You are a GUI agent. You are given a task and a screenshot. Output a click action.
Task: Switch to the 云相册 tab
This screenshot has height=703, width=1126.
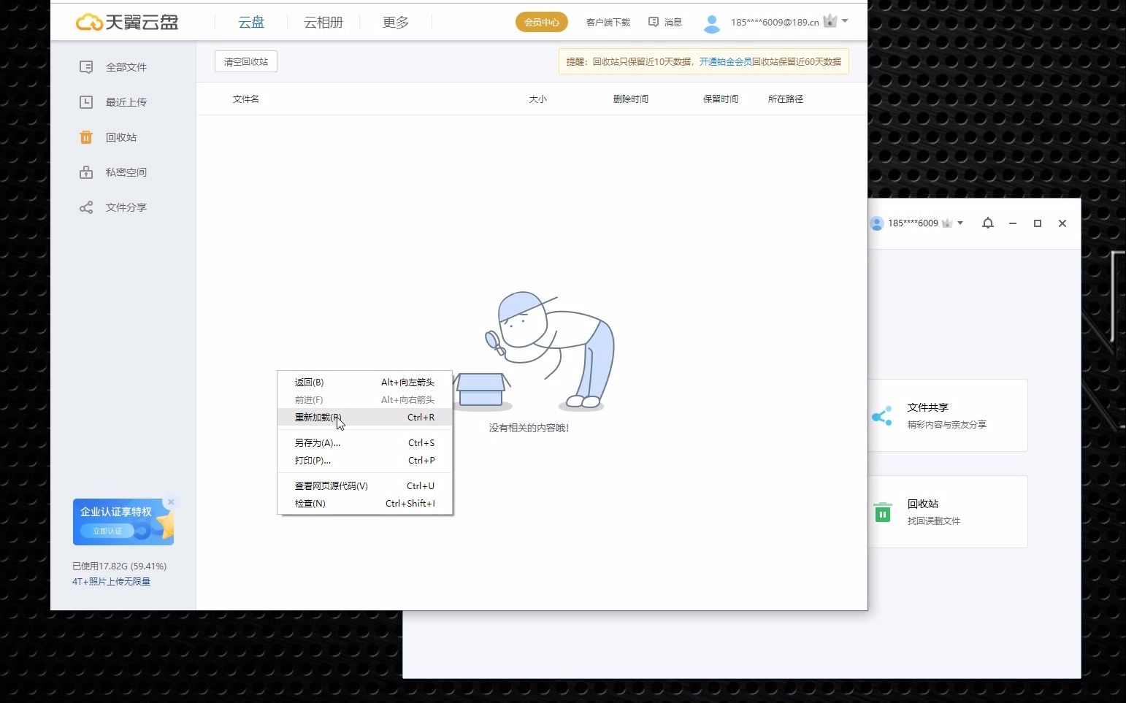click(323, 22)
